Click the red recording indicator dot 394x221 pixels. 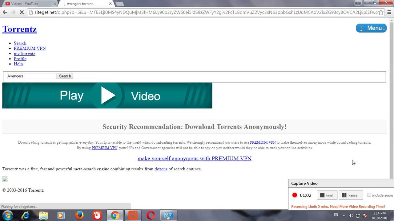295,195
